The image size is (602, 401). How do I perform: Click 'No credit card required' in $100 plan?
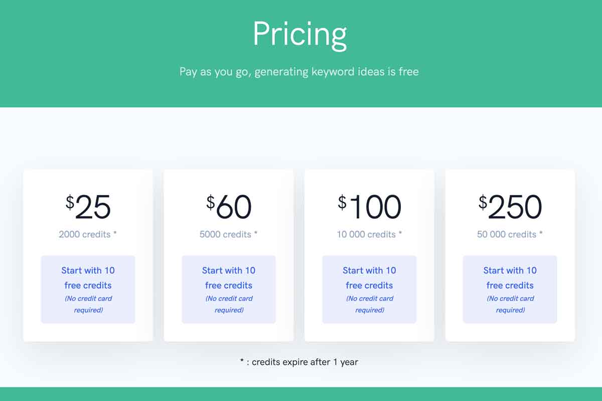[x=369, y=304]
